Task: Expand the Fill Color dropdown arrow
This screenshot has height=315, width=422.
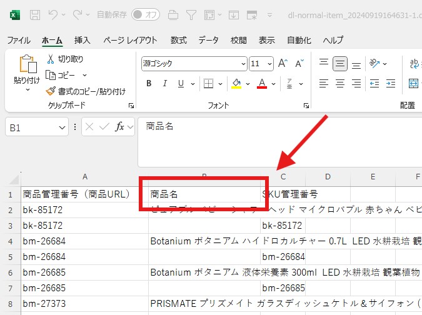Action: [248, 84]
